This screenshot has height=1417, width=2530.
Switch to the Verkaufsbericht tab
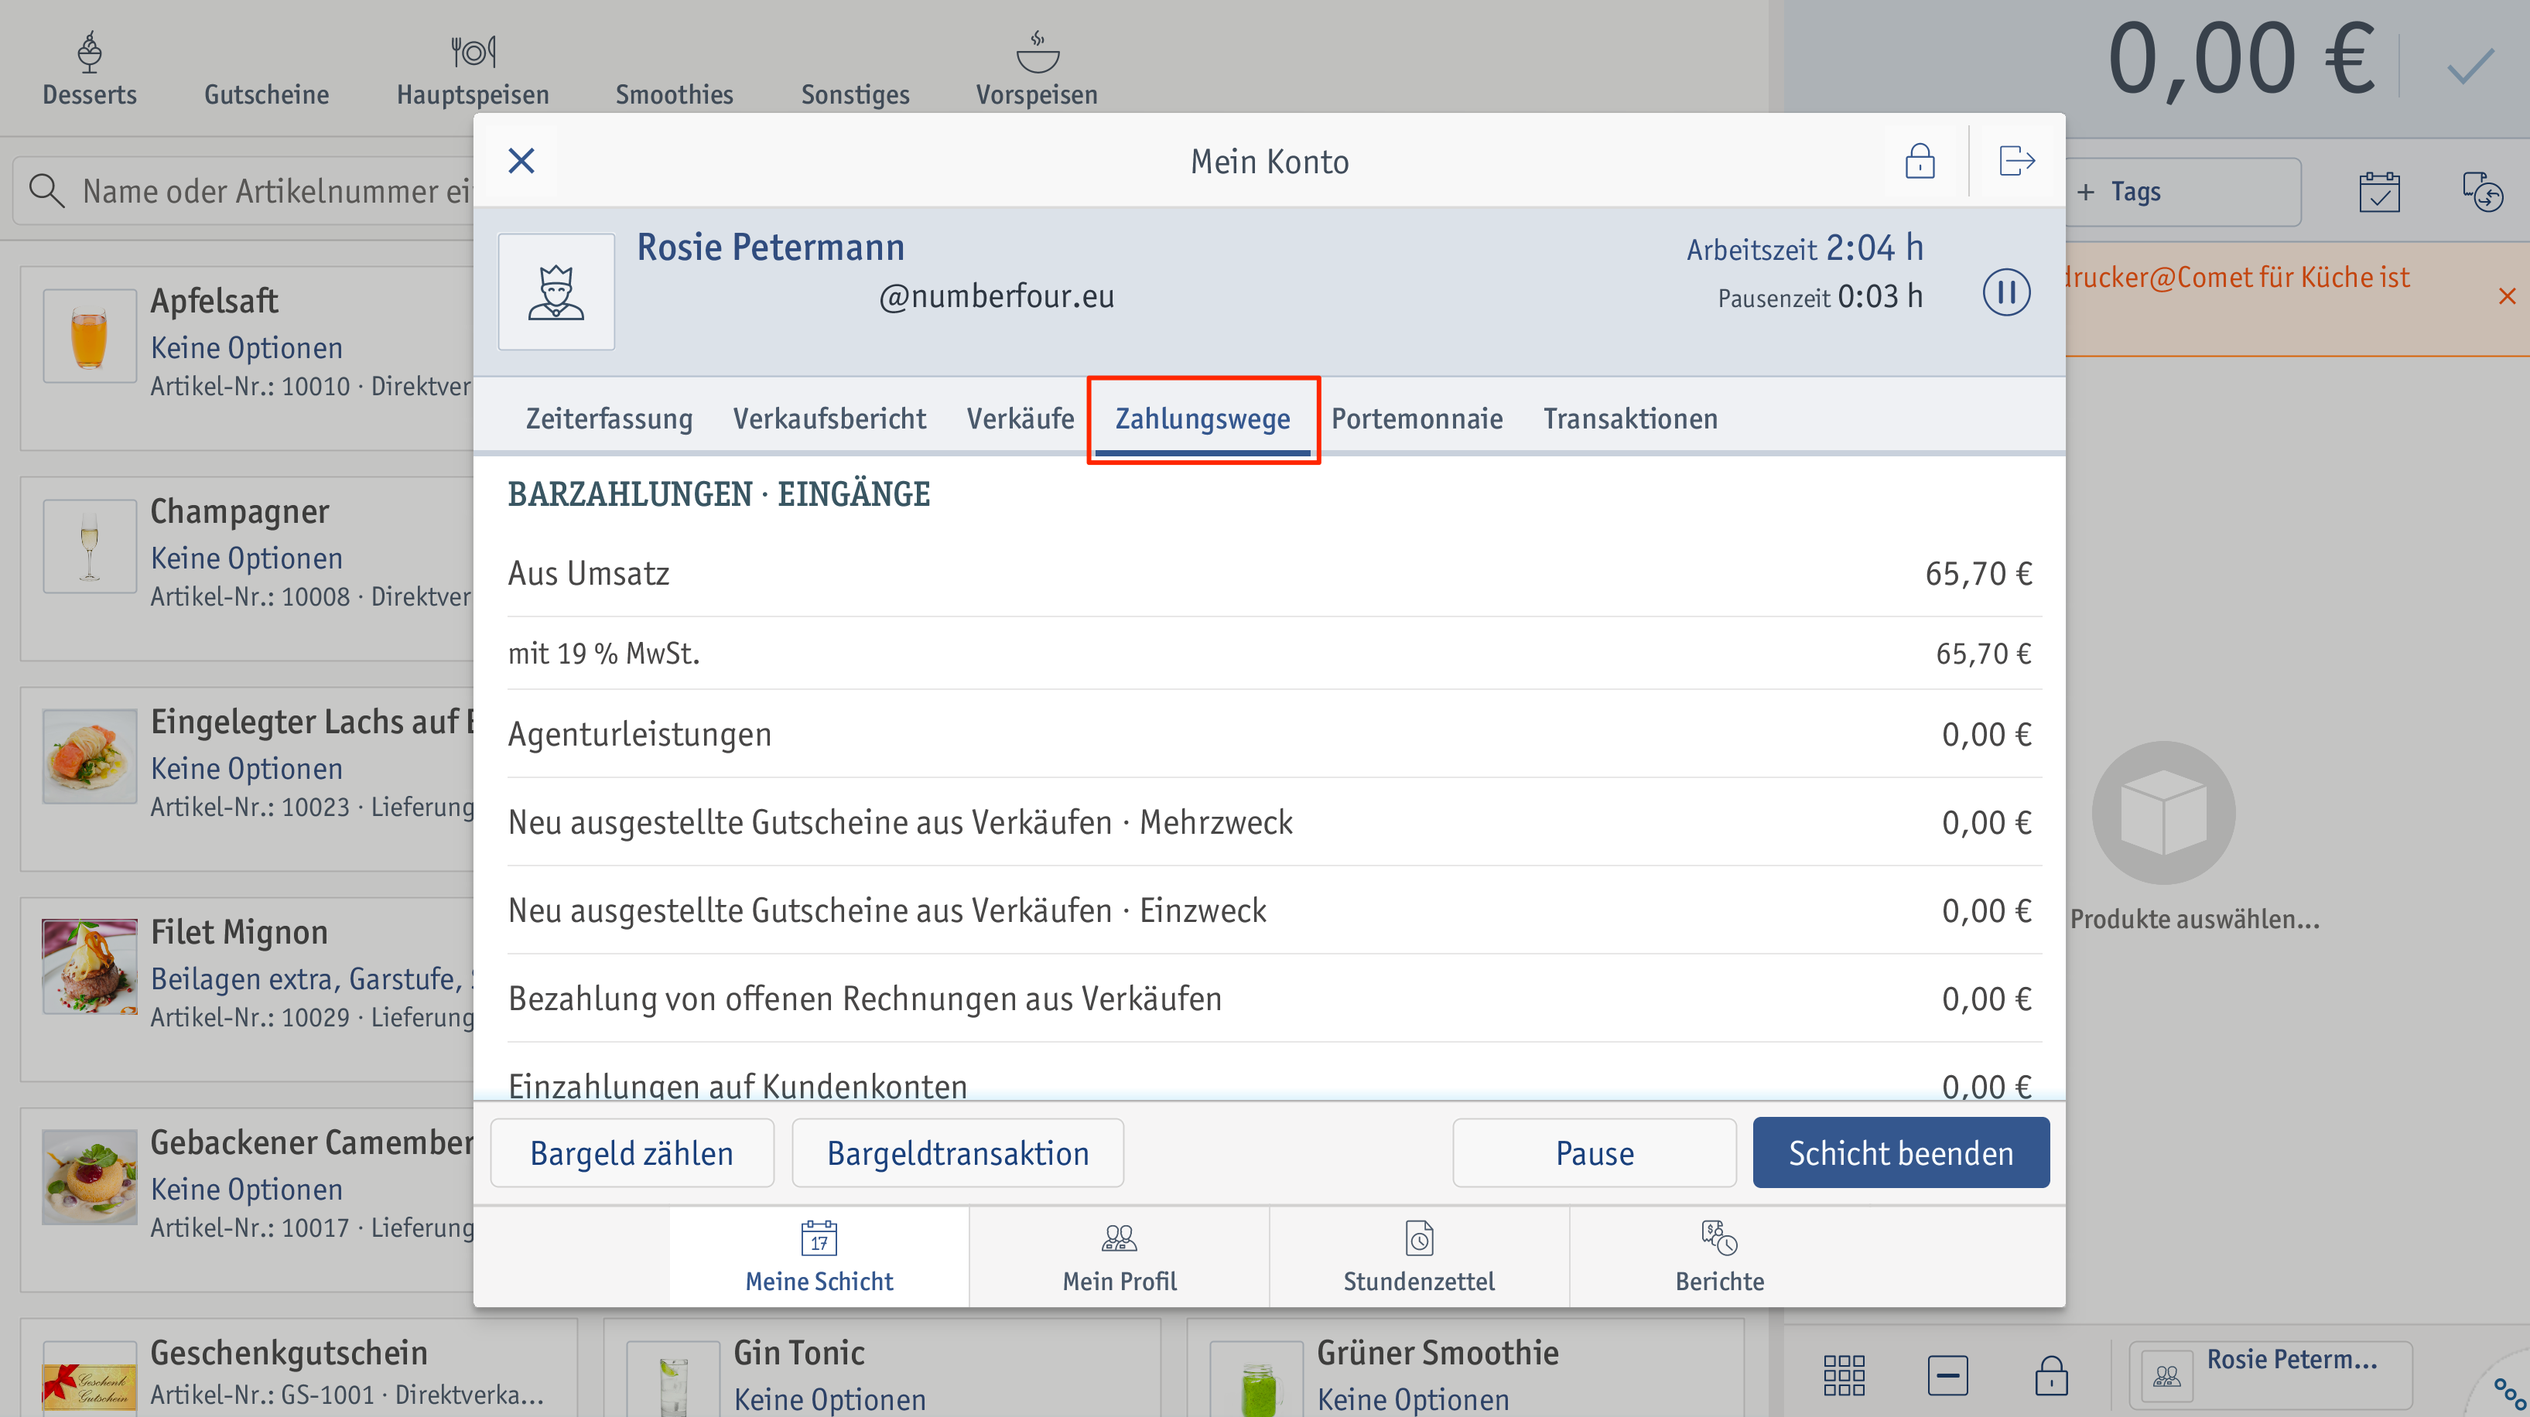point(829,419)
